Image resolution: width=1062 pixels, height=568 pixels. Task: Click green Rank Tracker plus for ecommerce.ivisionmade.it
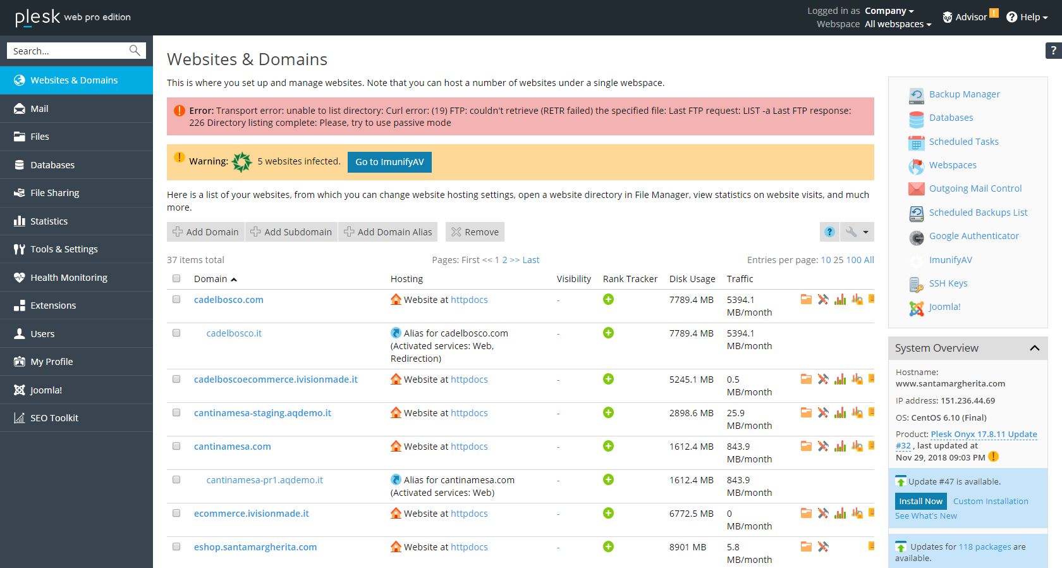[608, 513]
